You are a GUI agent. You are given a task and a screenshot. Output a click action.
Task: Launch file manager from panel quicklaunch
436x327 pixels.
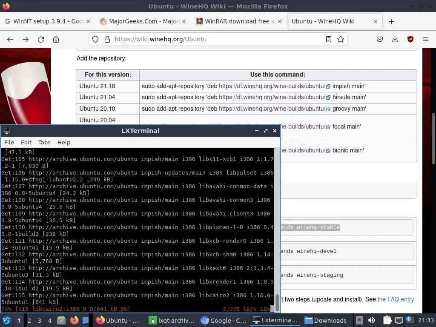61,320
